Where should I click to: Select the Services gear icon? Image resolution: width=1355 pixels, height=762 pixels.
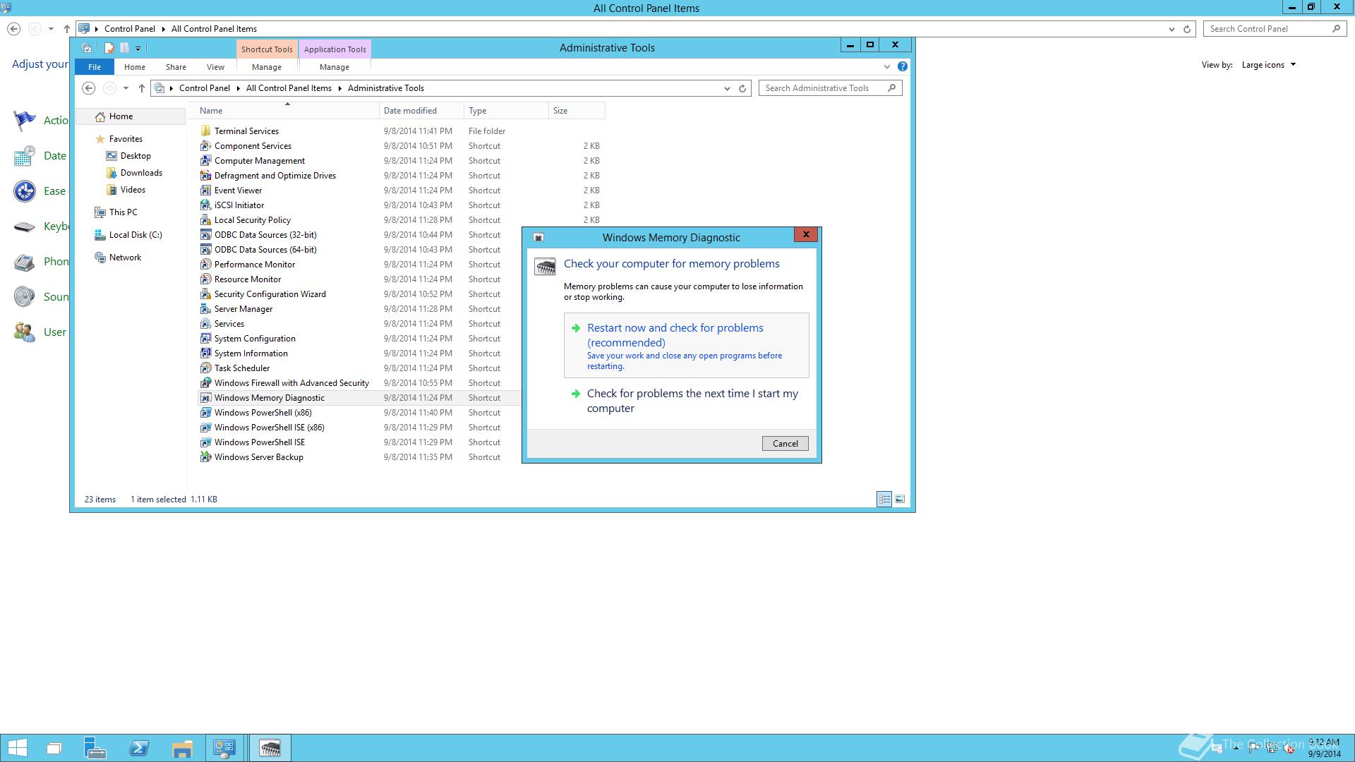tap(205, 323)
